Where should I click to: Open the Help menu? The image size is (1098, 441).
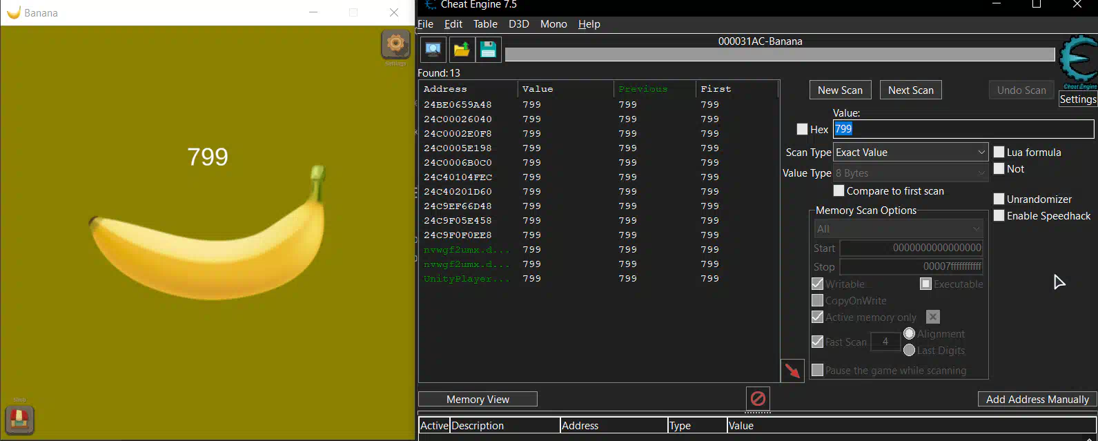click(589, 24)
